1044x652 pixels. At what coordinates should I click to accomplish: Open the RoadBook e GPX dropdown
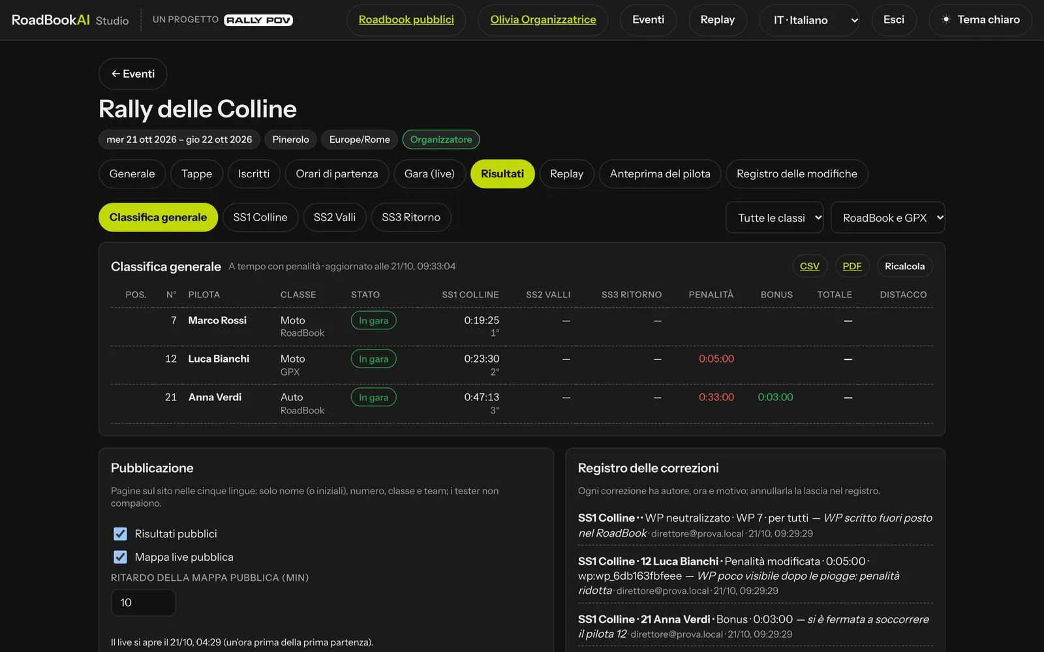click(888, 218)
